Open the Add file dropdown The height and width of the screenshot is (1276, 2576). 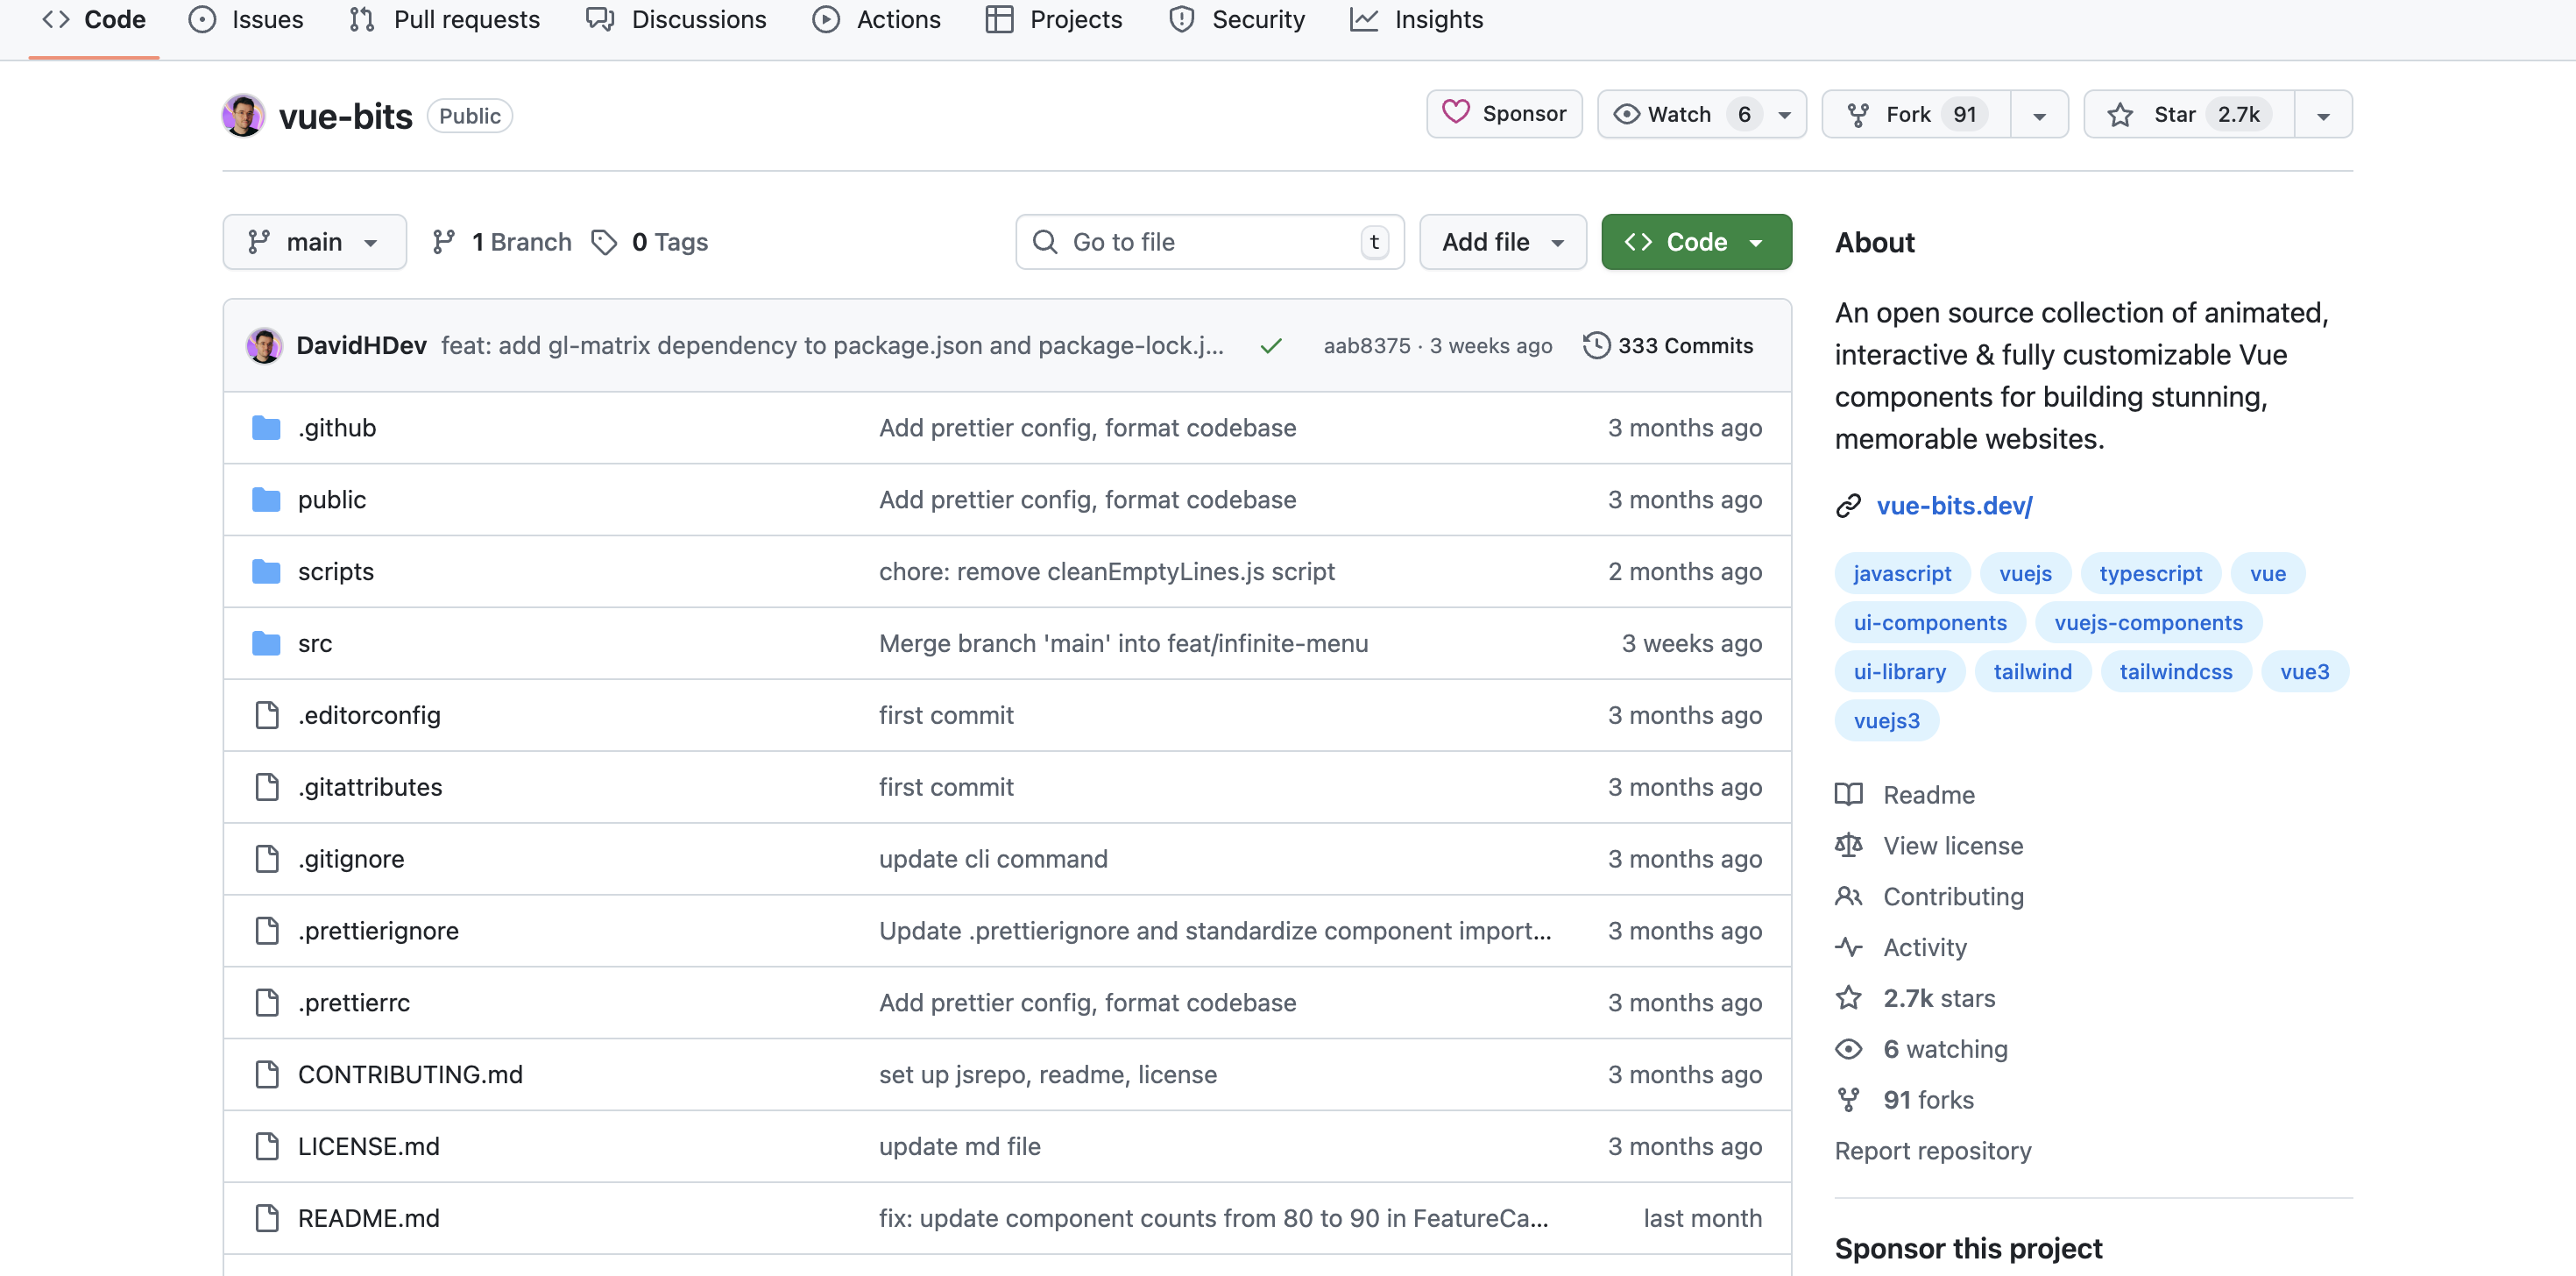1502,242
